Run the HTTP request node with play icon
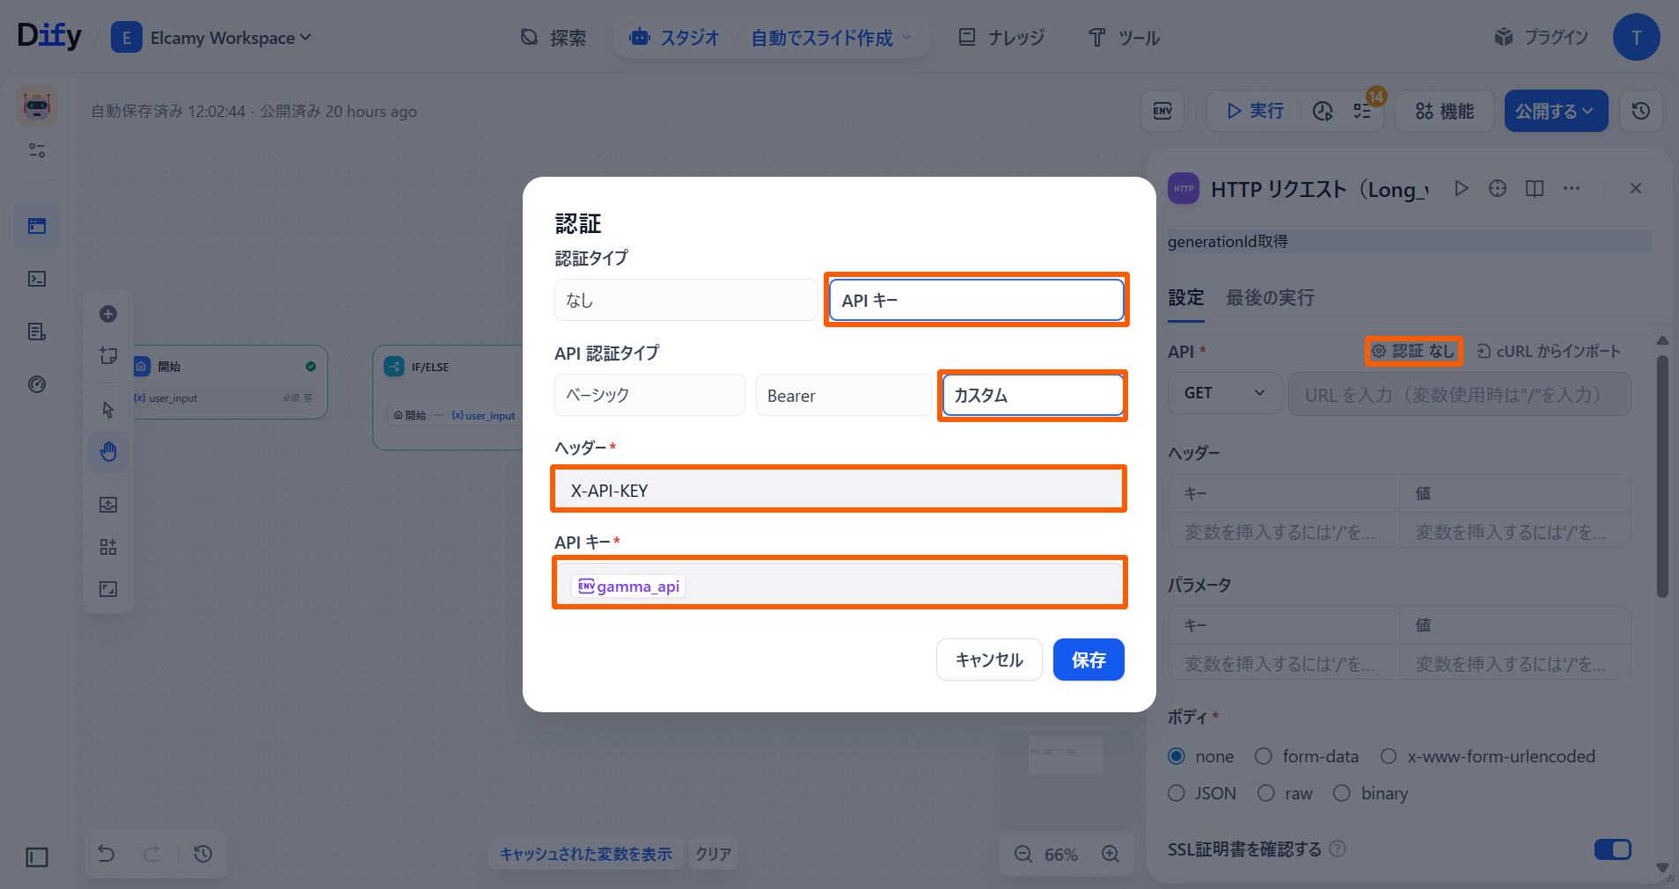The width and height of the screenshot is (1679, 889). [x=1461, y=188]
